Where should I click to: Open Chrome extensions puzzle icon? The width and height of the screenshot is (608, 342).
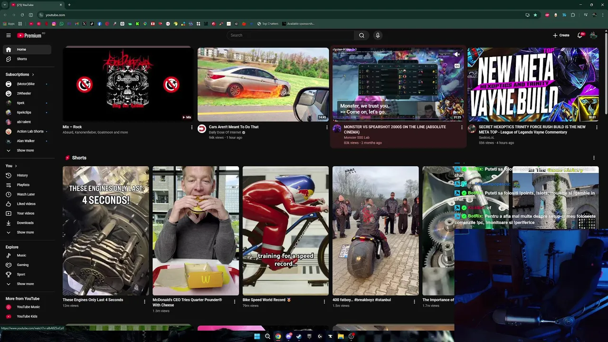(573, 15)
